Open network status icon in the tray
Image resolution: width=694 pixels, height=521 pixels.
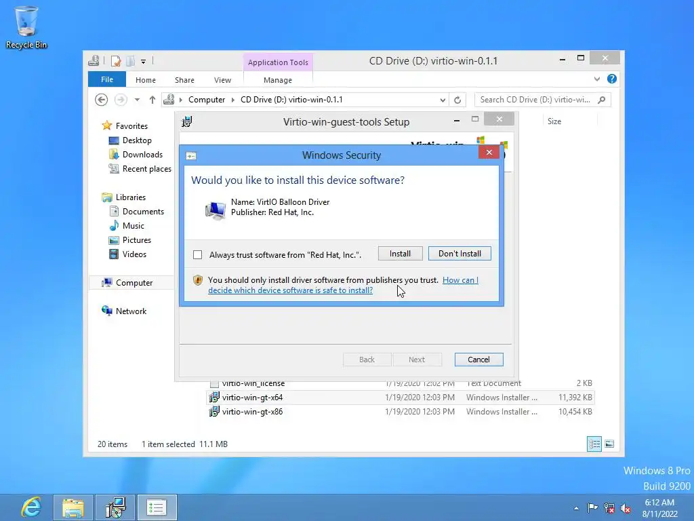609,508
